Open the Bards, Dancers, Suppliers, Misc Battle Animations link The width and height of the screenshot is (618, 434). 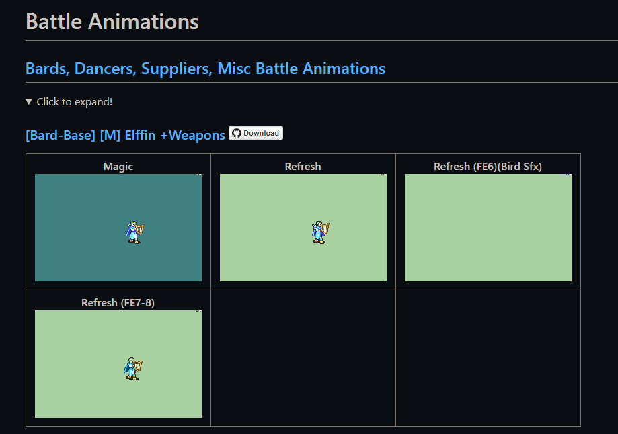click(x=205, y=69)
